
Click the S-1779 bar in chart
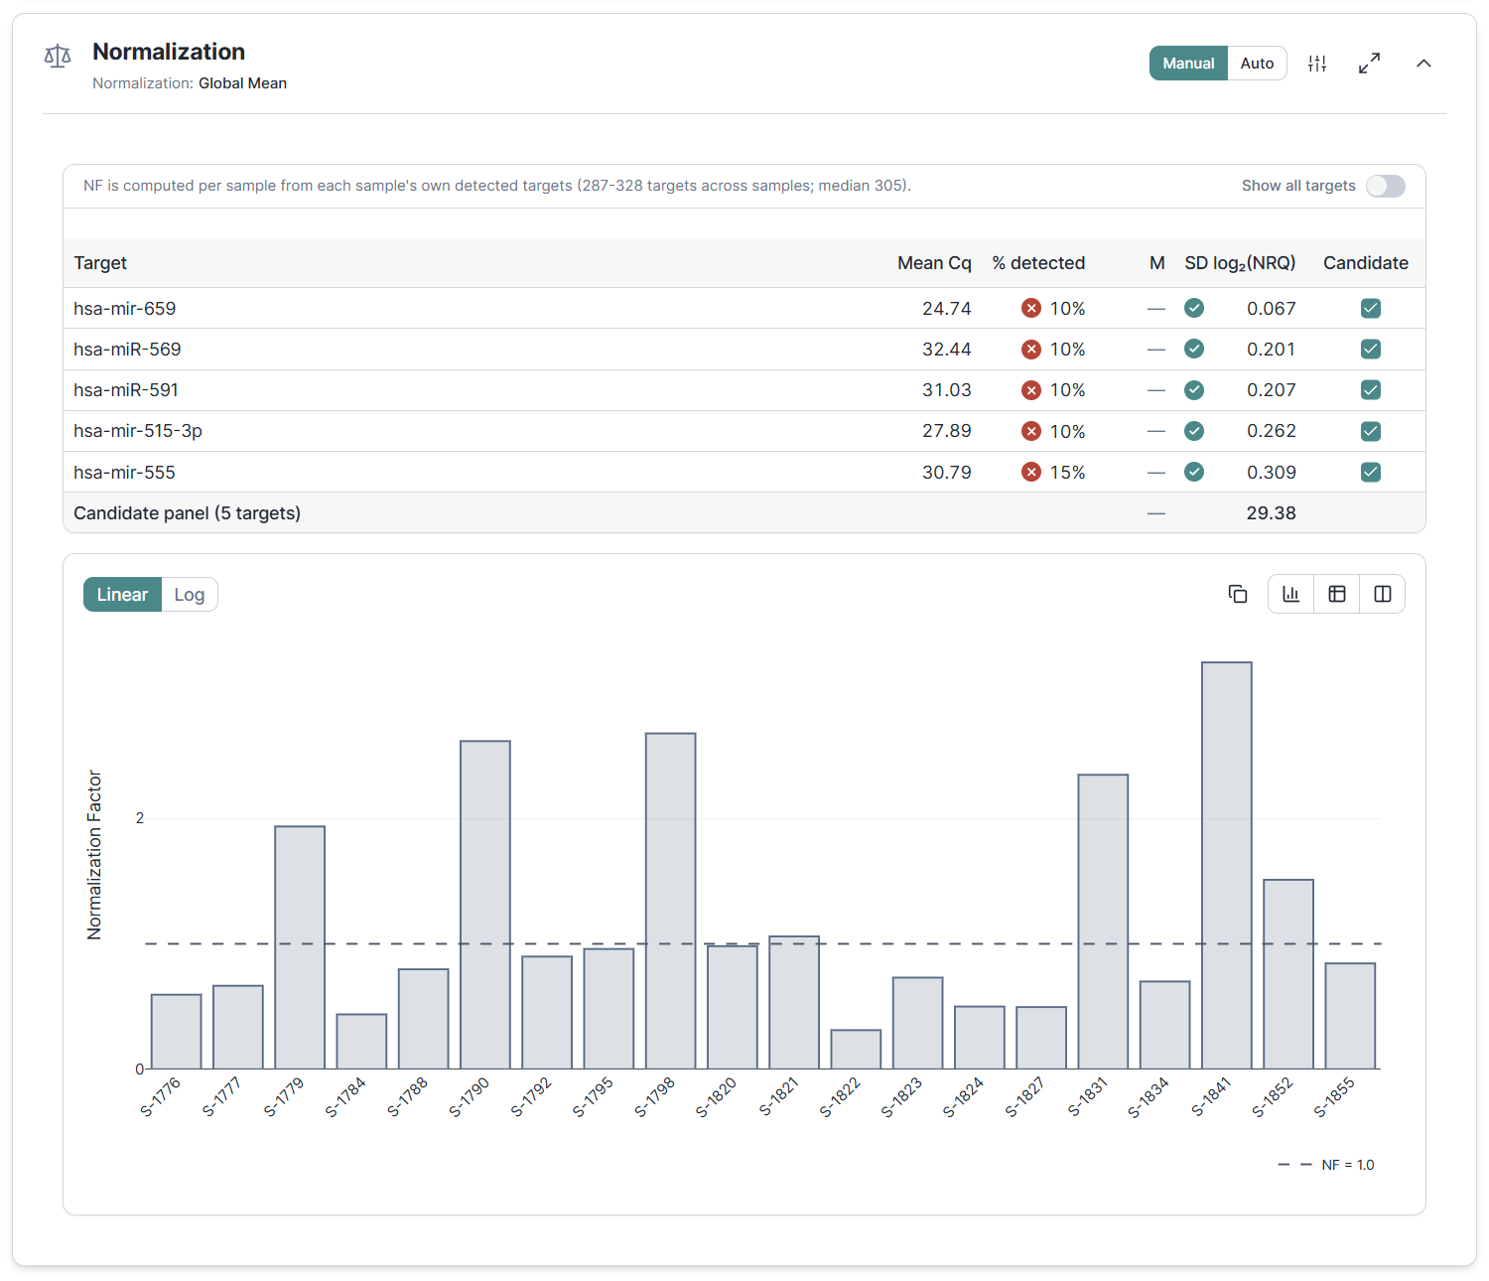(x=300, y=947)
